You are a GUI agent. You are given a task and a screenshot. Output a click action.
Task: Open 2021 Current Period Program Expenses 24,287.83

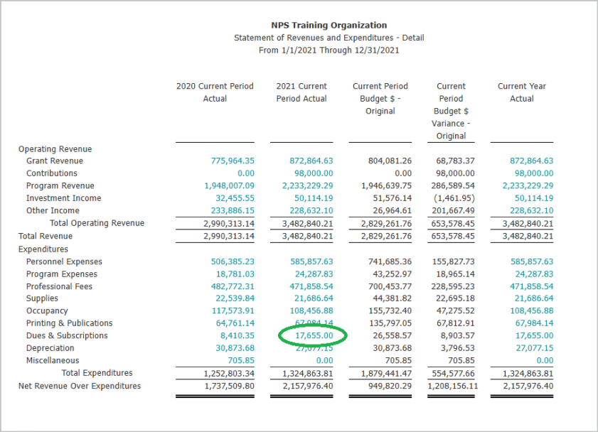tap(314, 274)
